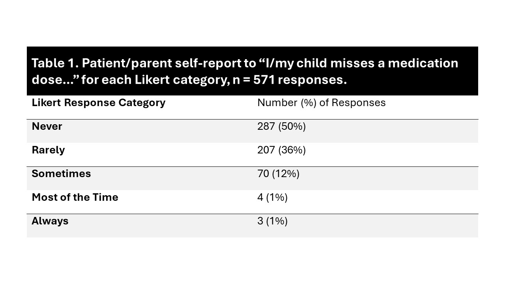Viewport: 505px width, 284px height.
Task: Select the "287 (50%)" cell
Action: pyautogui.click(x=281, y=126)
